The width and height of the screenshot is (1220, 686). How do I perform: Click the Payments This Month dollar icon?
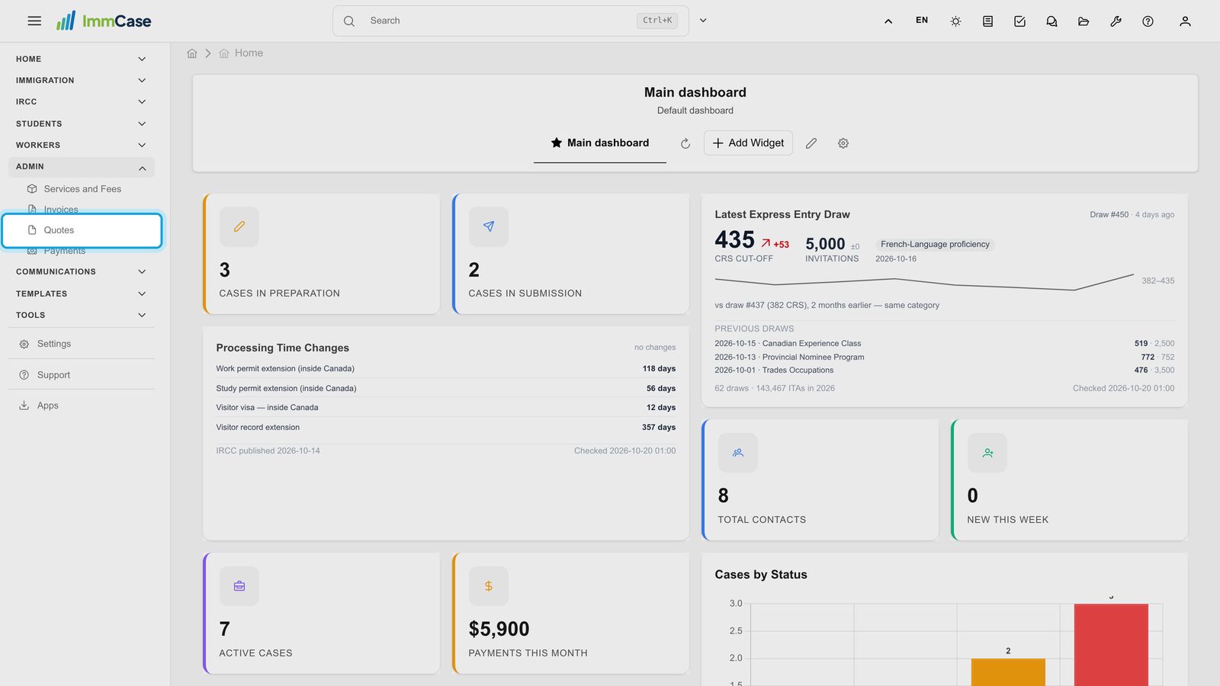[x=489, y=586]
